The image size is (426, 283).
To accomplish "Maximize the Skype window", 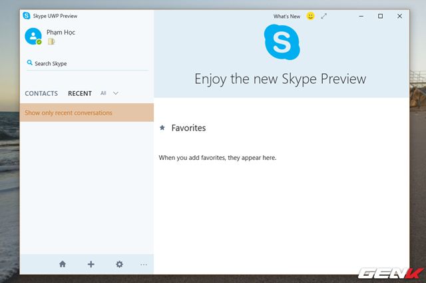I will (x=380, y=16).
